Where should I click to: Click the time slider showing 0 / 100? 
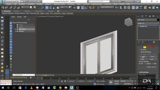pyautogui.click(x=45, y=75)
